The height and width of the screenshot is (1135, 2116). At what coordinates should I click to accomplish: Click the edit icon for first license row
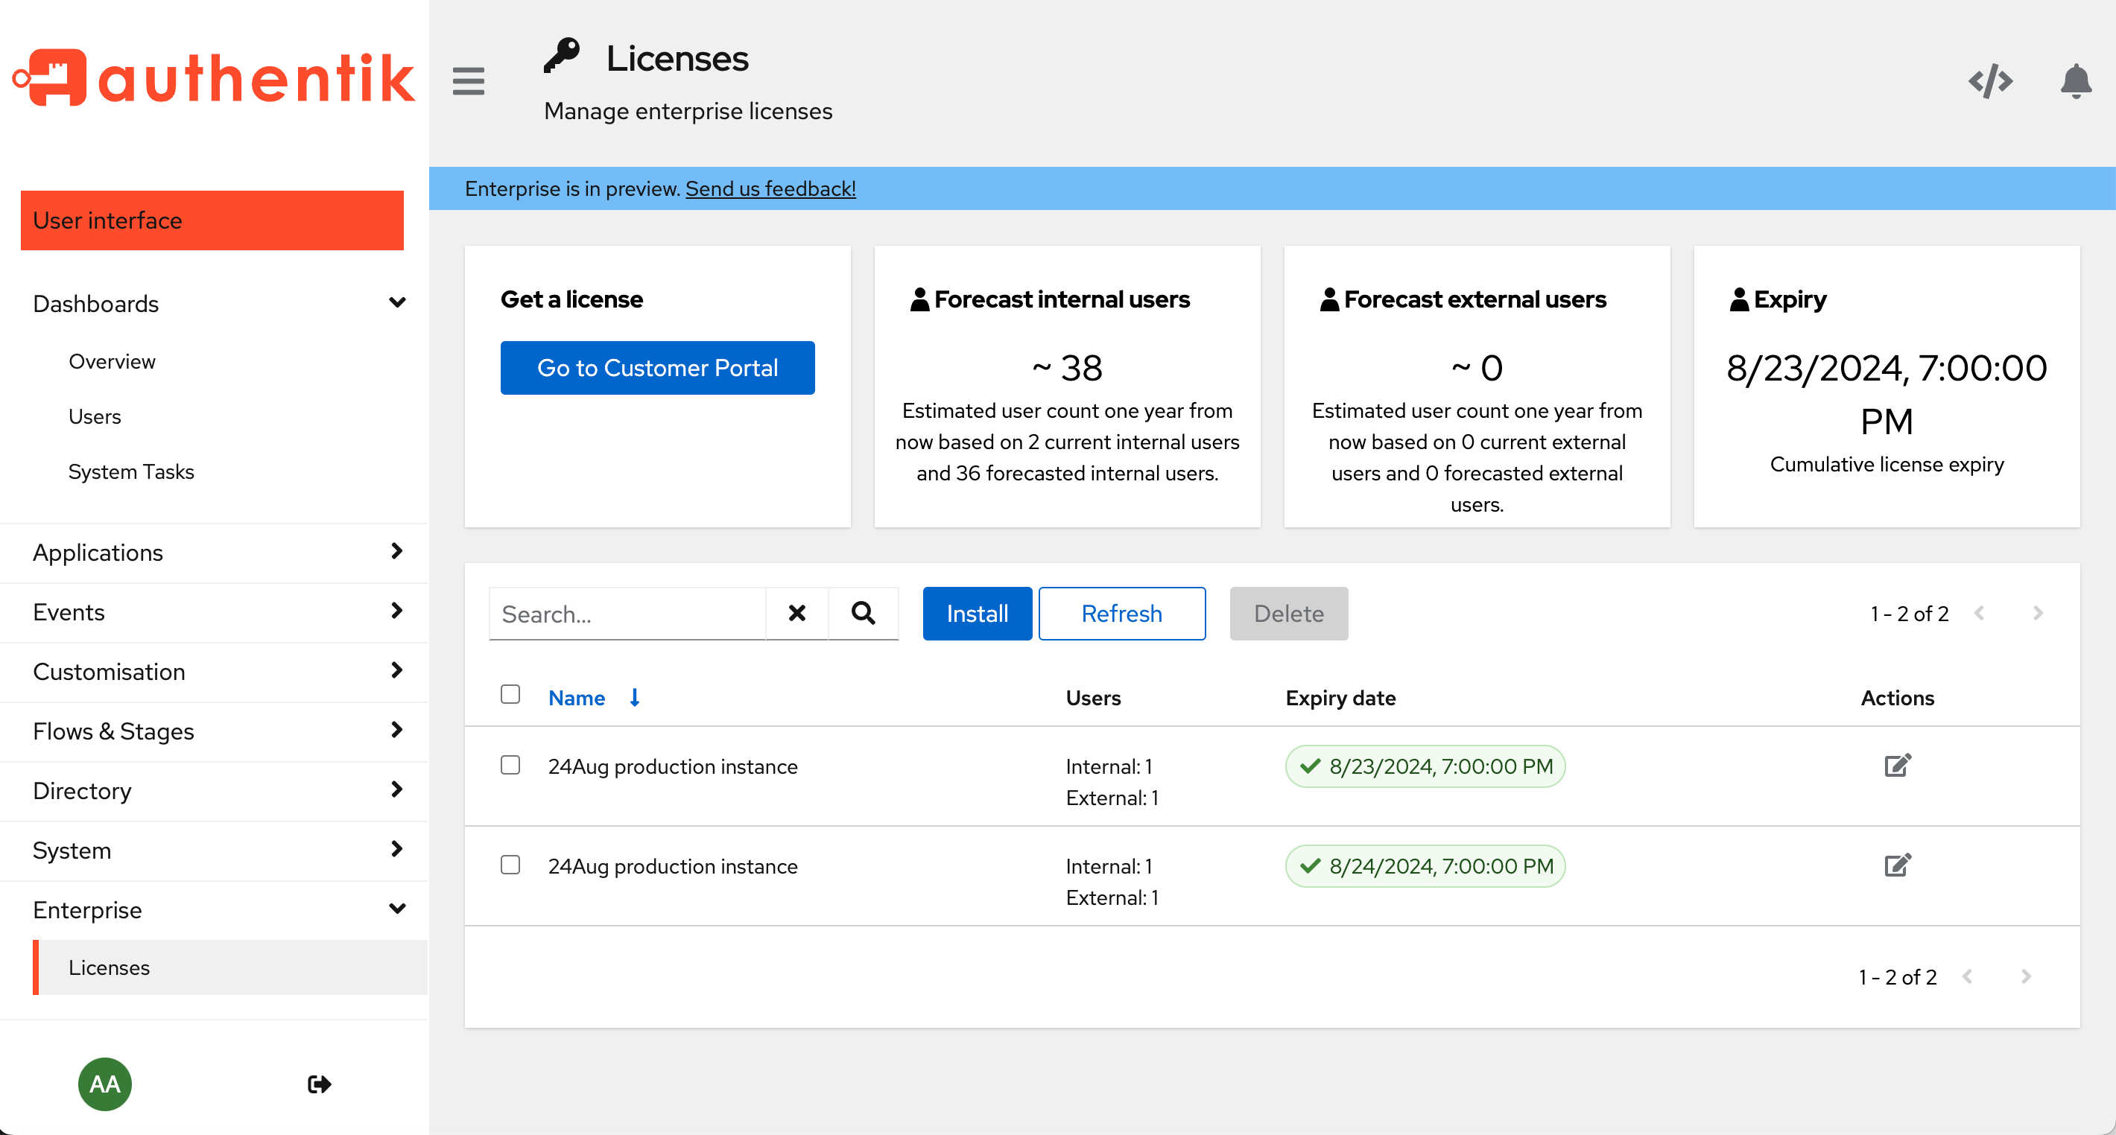[1898, 766]
